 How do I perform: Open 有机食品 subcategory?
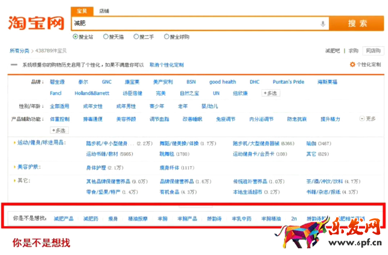click(169, 192)
